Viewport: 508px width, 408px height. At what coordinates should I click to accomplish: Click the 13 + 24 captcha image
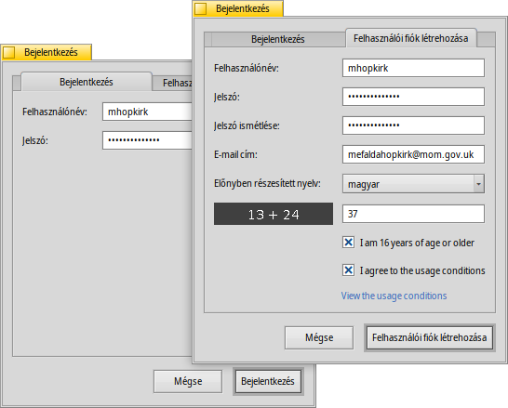click(274, 214)
